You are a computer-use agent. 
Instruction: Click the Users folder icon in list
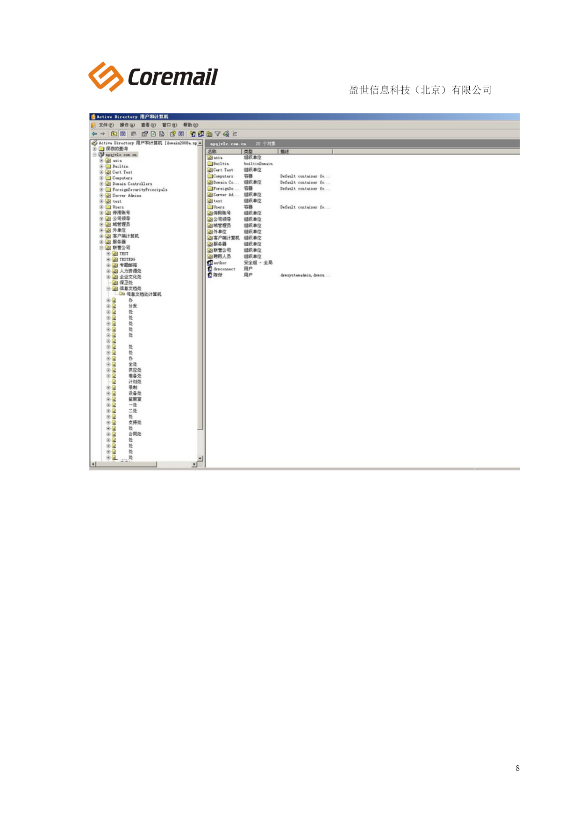pos(210,207)
